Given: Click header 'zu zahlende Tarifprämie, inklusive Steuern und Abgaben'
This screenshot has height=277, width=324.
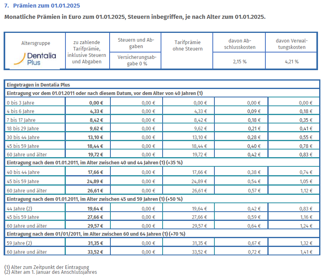Looking at the screenshot, I should point(87,52).
